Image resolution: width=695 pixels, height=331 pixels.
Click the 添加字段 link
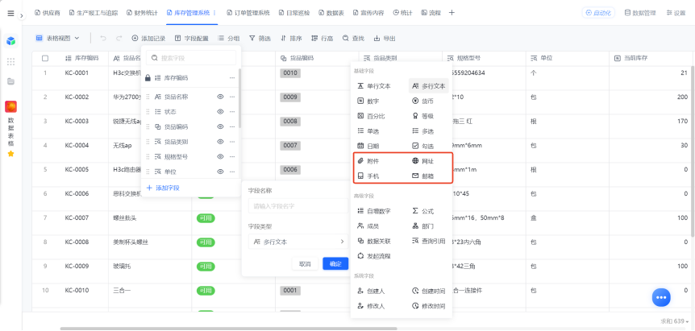(x=163, y=188)
